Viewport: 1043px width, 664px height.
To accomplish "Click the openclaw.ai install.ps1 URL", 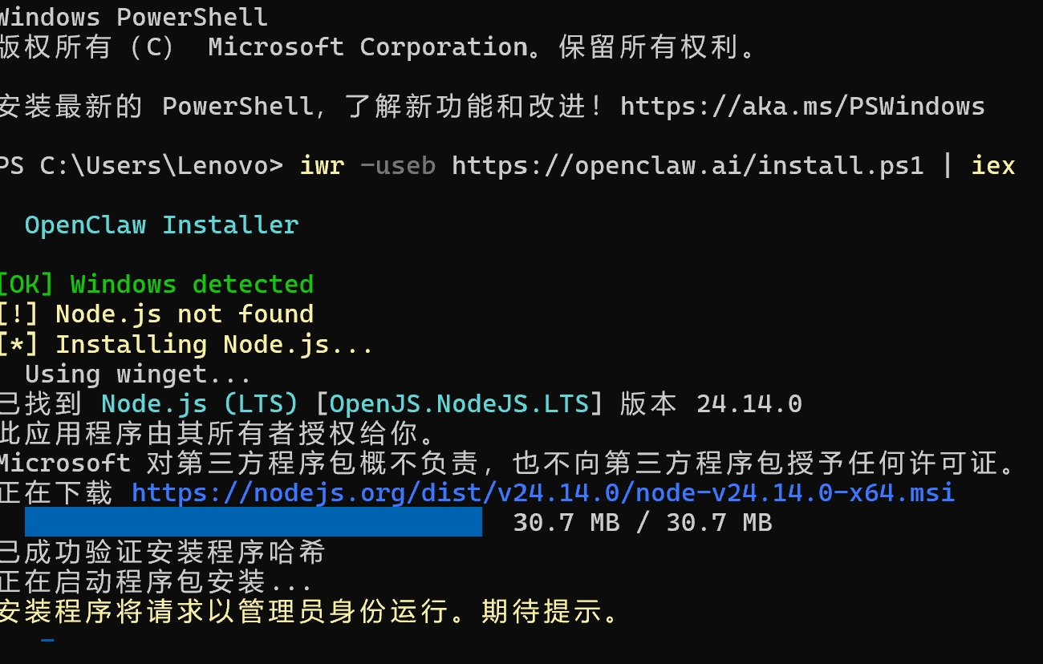I will coord(688,166).
